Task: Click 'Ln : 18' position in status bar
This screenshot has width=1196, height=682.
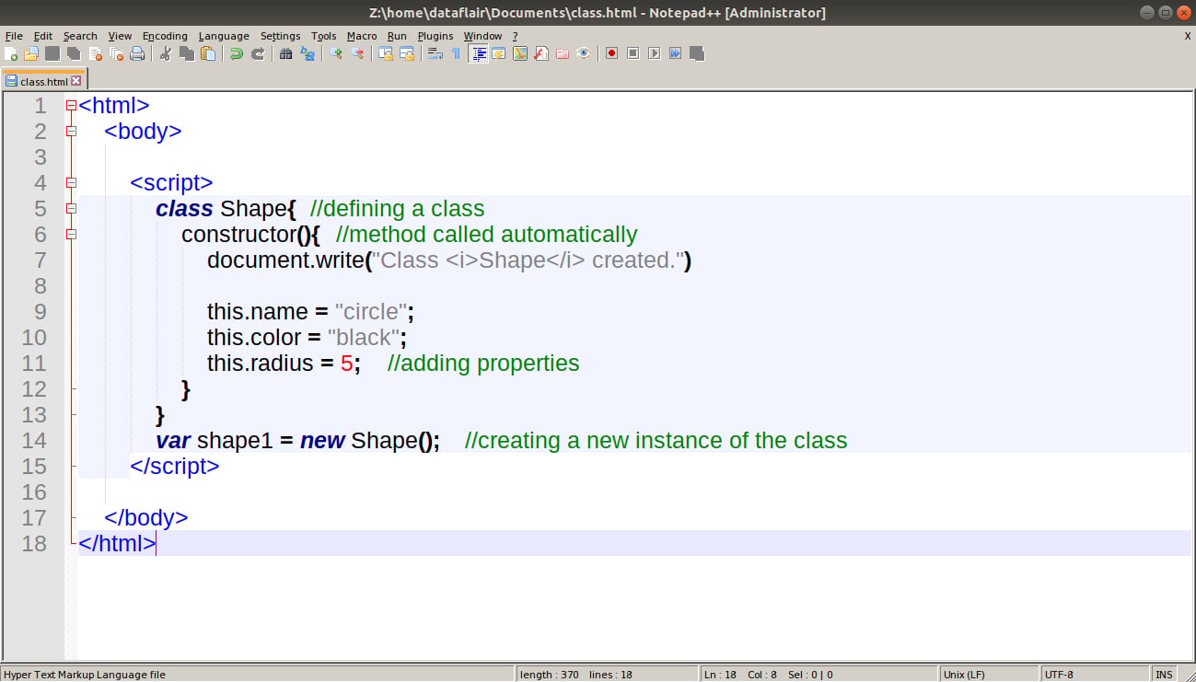Action: coord(721,675)
